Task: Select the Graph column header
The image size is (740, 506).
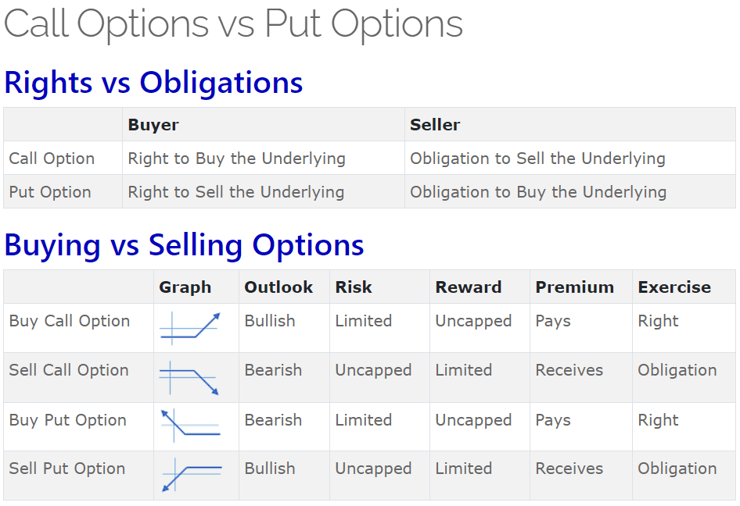Action: click(185, 287)
